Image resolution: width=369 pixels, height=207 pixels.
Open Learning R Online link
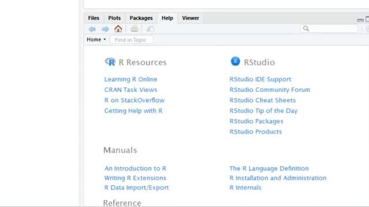[x=131, y=79]
